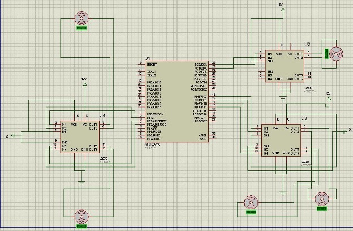Click the green value label beside the U2 motor
353x231 pixels.
click(326, 54)
